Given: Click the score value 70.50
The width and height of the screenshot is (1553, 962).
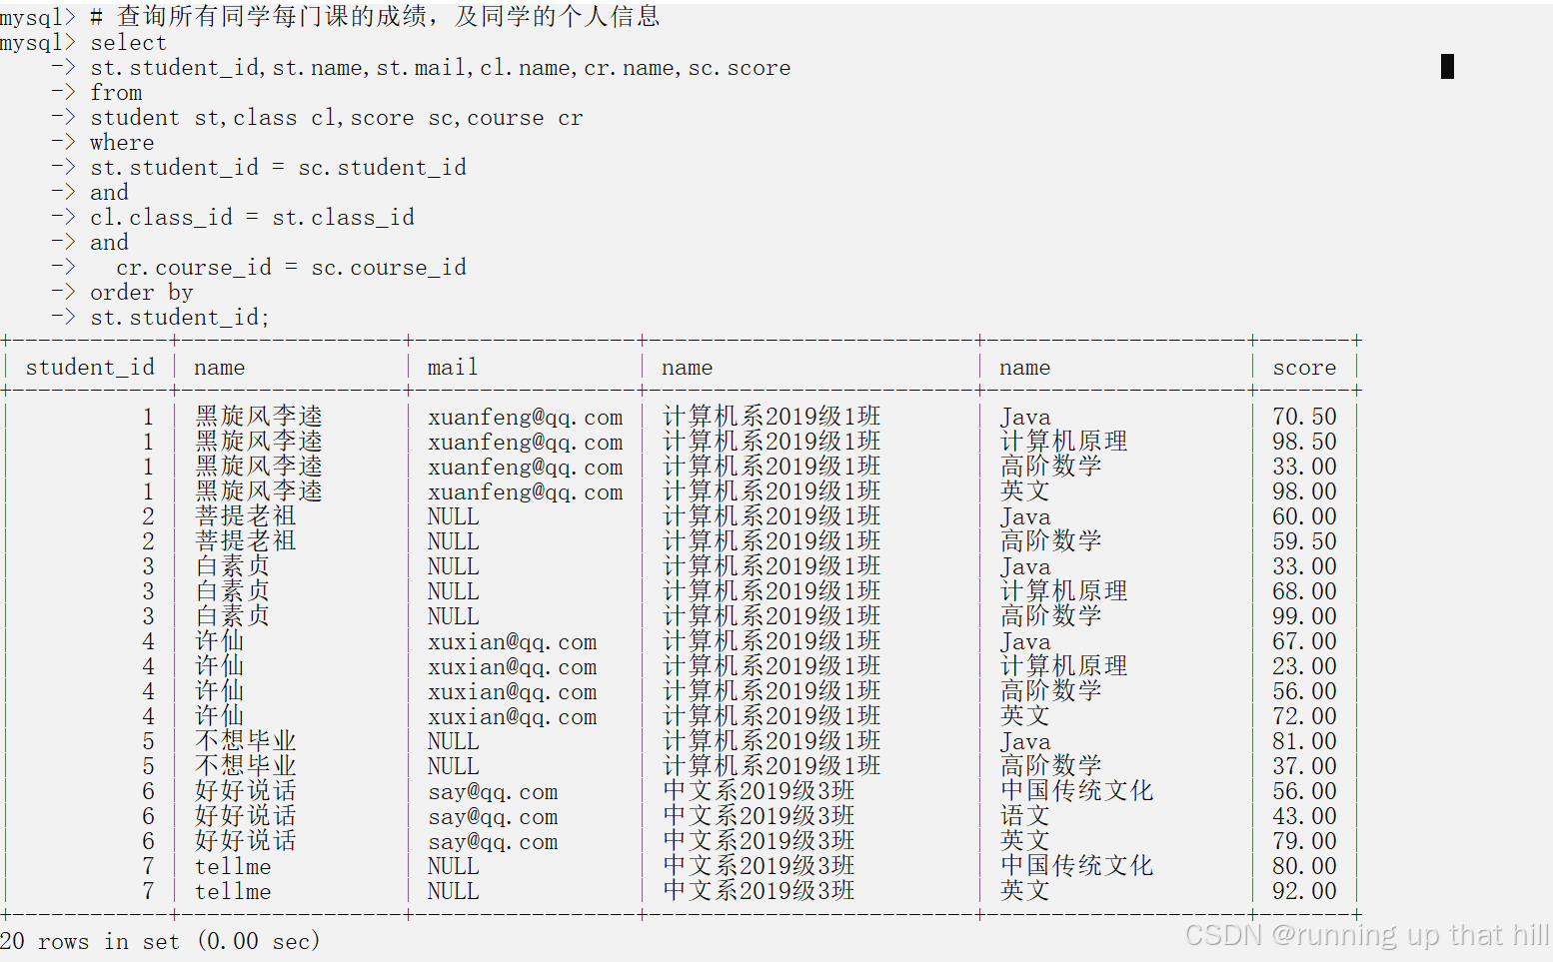Looking at the screenshot, I should pos(1304,417).
